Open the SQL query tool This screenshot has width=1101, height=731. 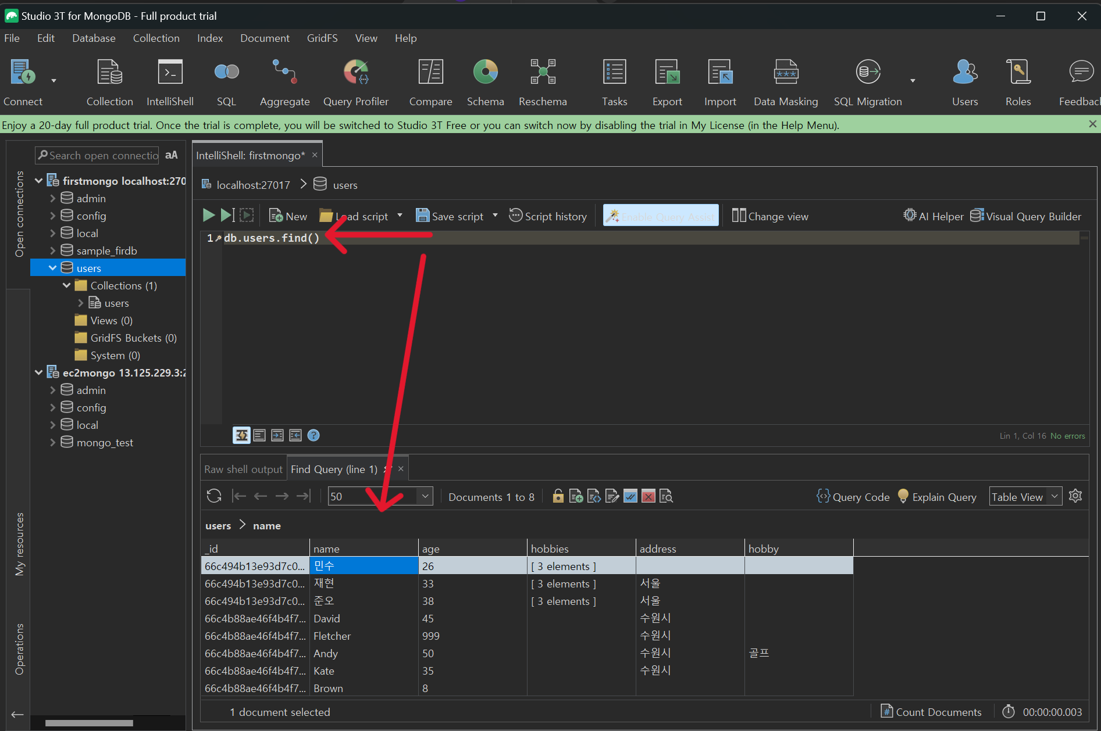tap(226, 83)
